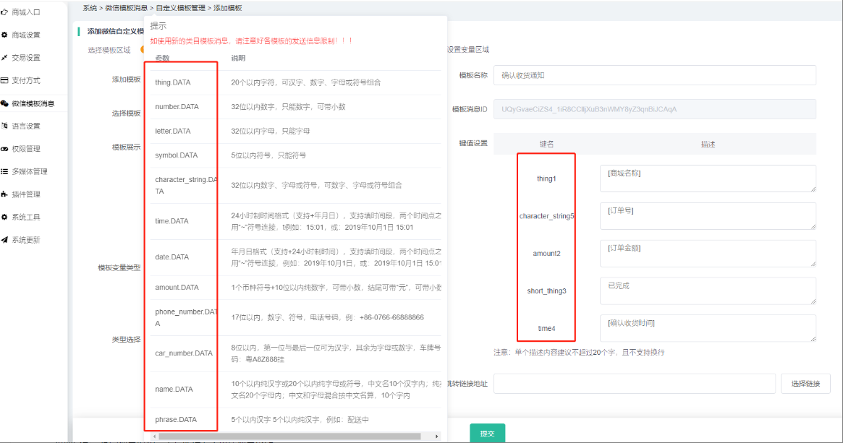Screen dimensions: 843x443
Task: Click the 模板名称 input field
Action: 655,75
